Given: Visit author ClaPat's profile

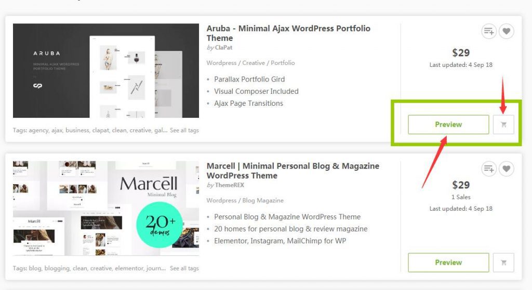Looking at the screenshot, I should pos(223,48).
